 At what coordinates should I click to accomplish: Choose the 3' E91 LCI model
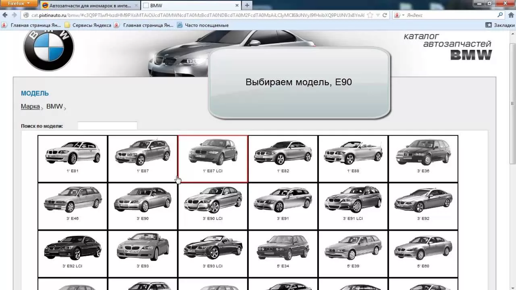point(353,206)
